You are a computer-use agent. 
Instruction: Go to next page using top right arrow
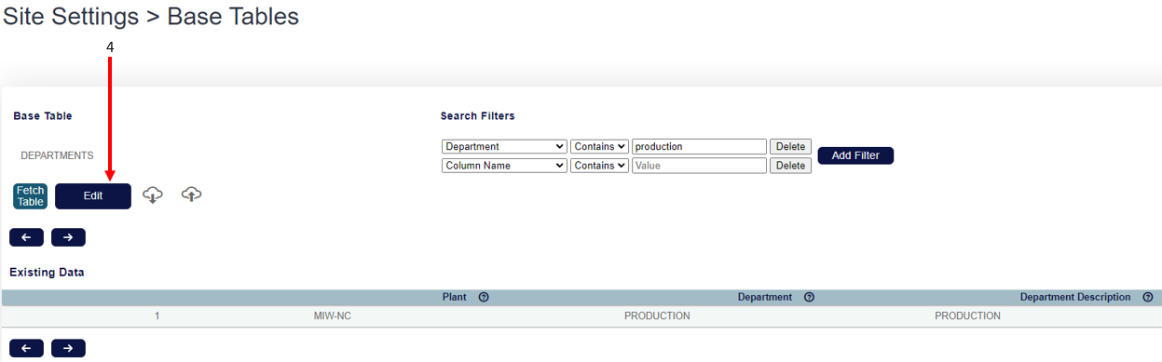[x=68, y=237]
